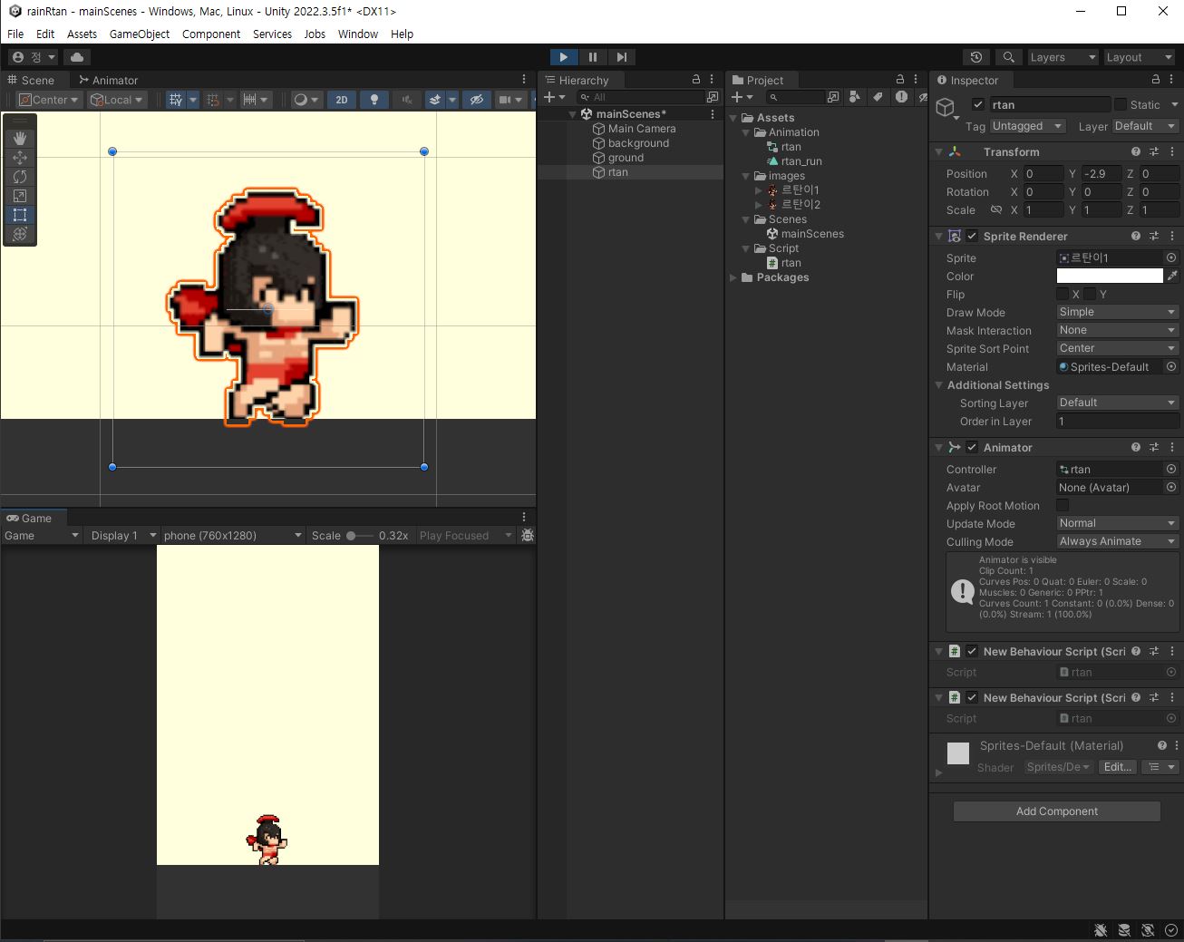Viewport: 1184px width, 942px height.
Task: Select the Hand view tool
Action: point(20,139)
